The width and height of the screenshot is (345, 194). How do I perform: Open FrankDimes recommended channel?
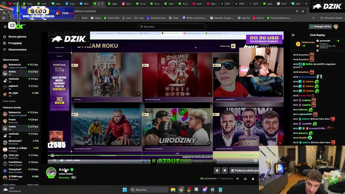[x=21, y=164]
